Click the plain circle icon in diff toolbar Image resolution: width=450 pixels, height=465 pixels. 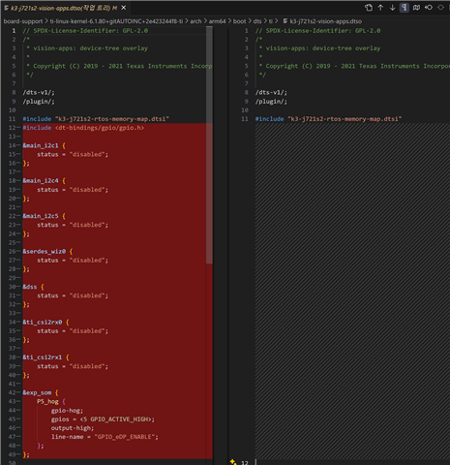440,8
